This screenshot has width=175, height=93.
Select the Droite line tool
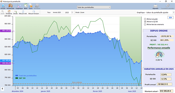(x=15, y=12)
